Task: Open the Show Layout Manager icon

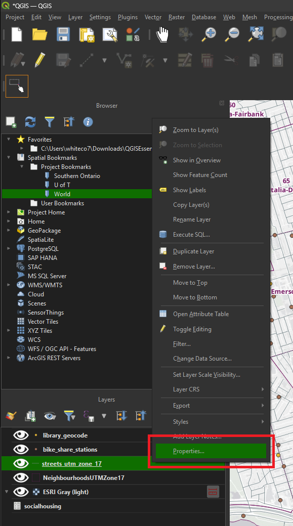Action: pyautogui.click(x=110, y=35)
